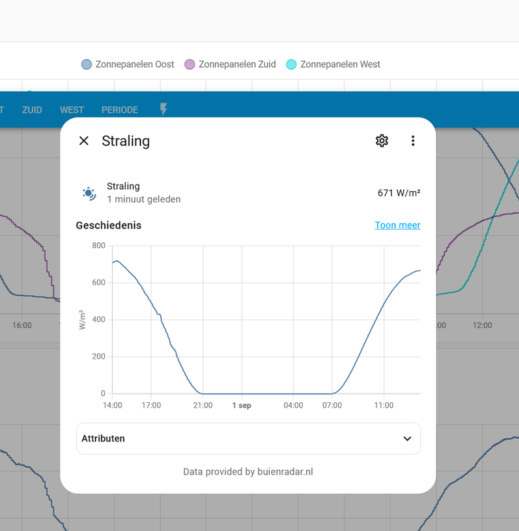Open the PERIODE tab
Screen dimensions: 519x531
click(x=120, y=110)
